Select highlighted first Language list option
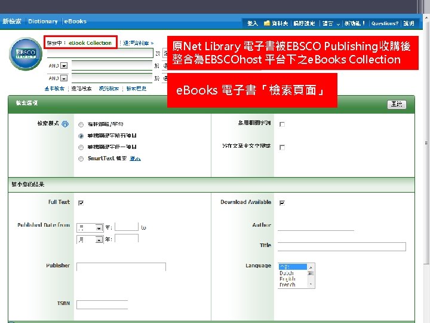430x323 pixels. click(x=293, y=267)
